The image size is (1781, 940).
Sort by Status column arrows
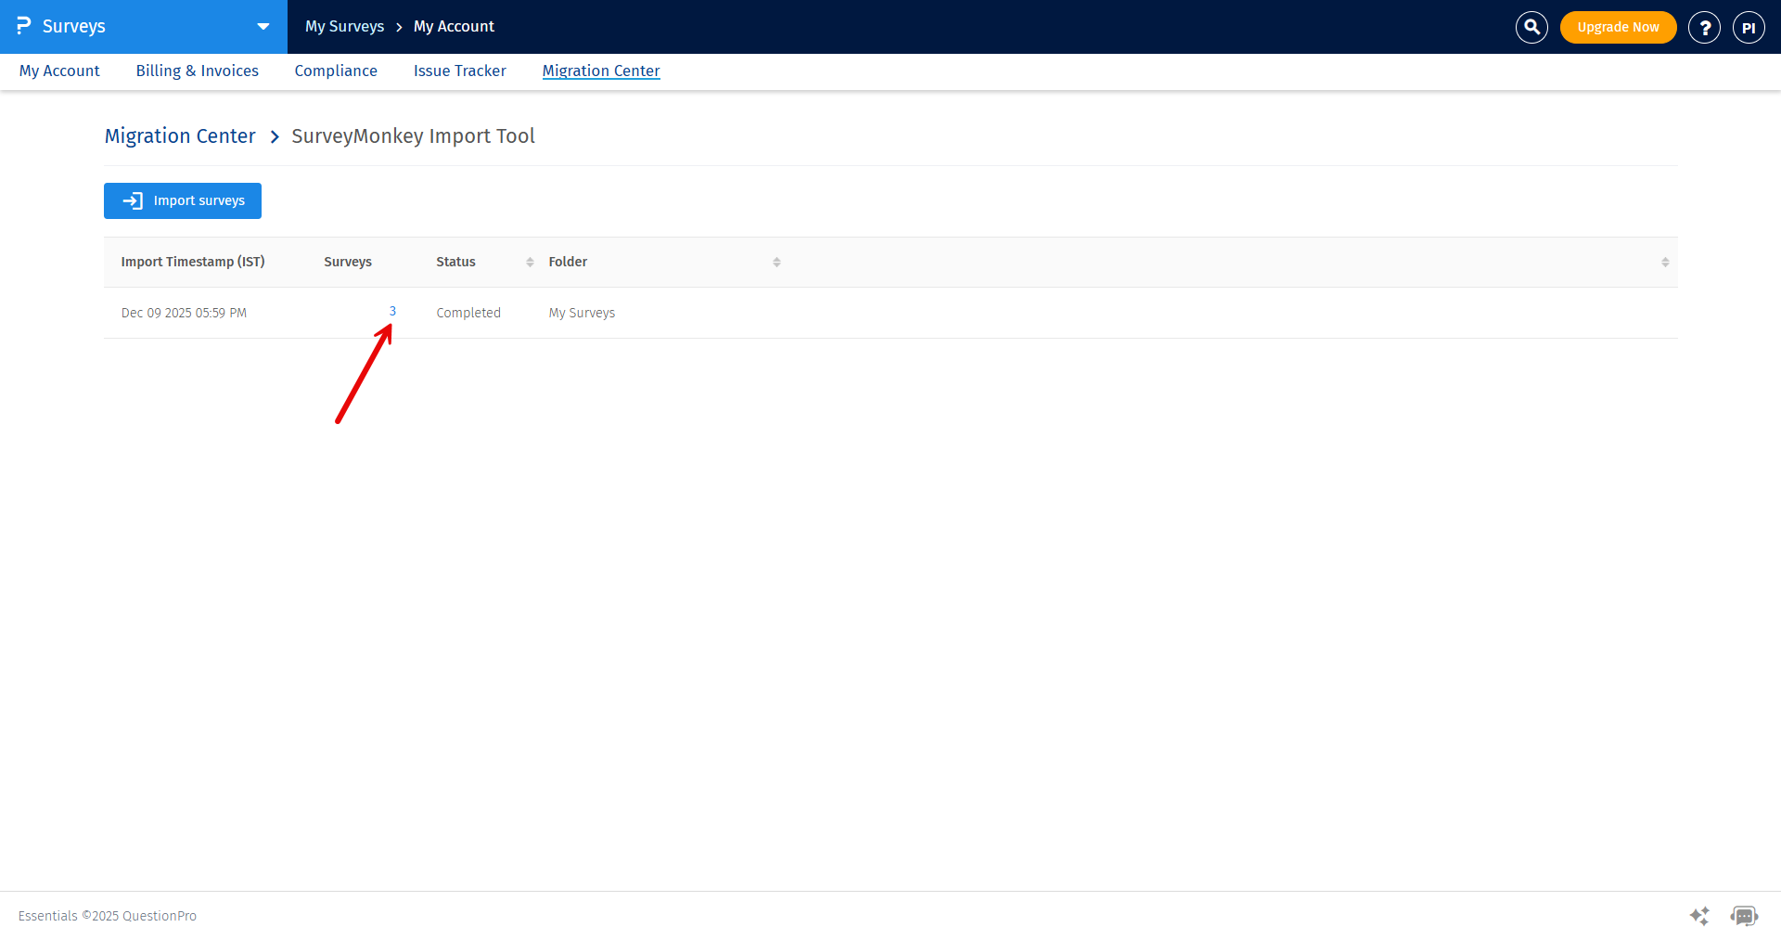[x=530, y=263]
